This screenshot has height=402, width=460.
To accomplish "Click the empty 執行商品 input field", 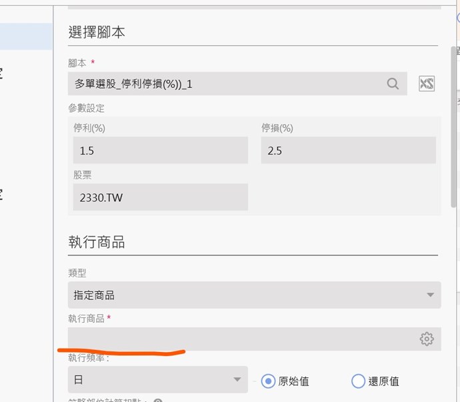I will pyautogui.click(x=240, y=339).
